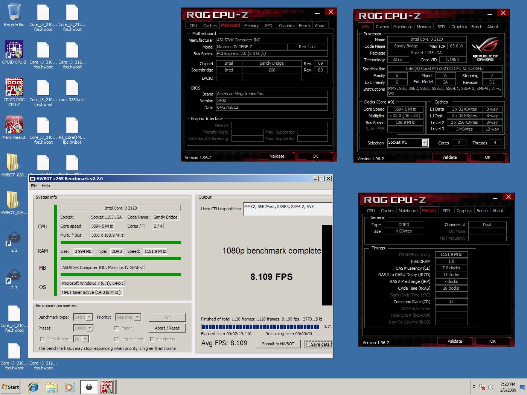Toggle the Monitoring checkbox
Screen dimensions: 527x395
[x=152, y=339]
